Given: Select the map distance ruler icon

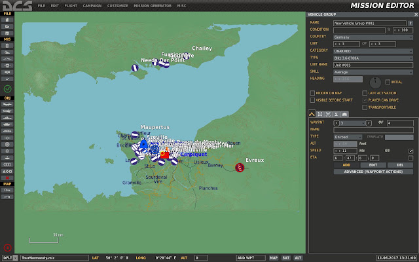Looking at the screenshot, I should point(7,197).
